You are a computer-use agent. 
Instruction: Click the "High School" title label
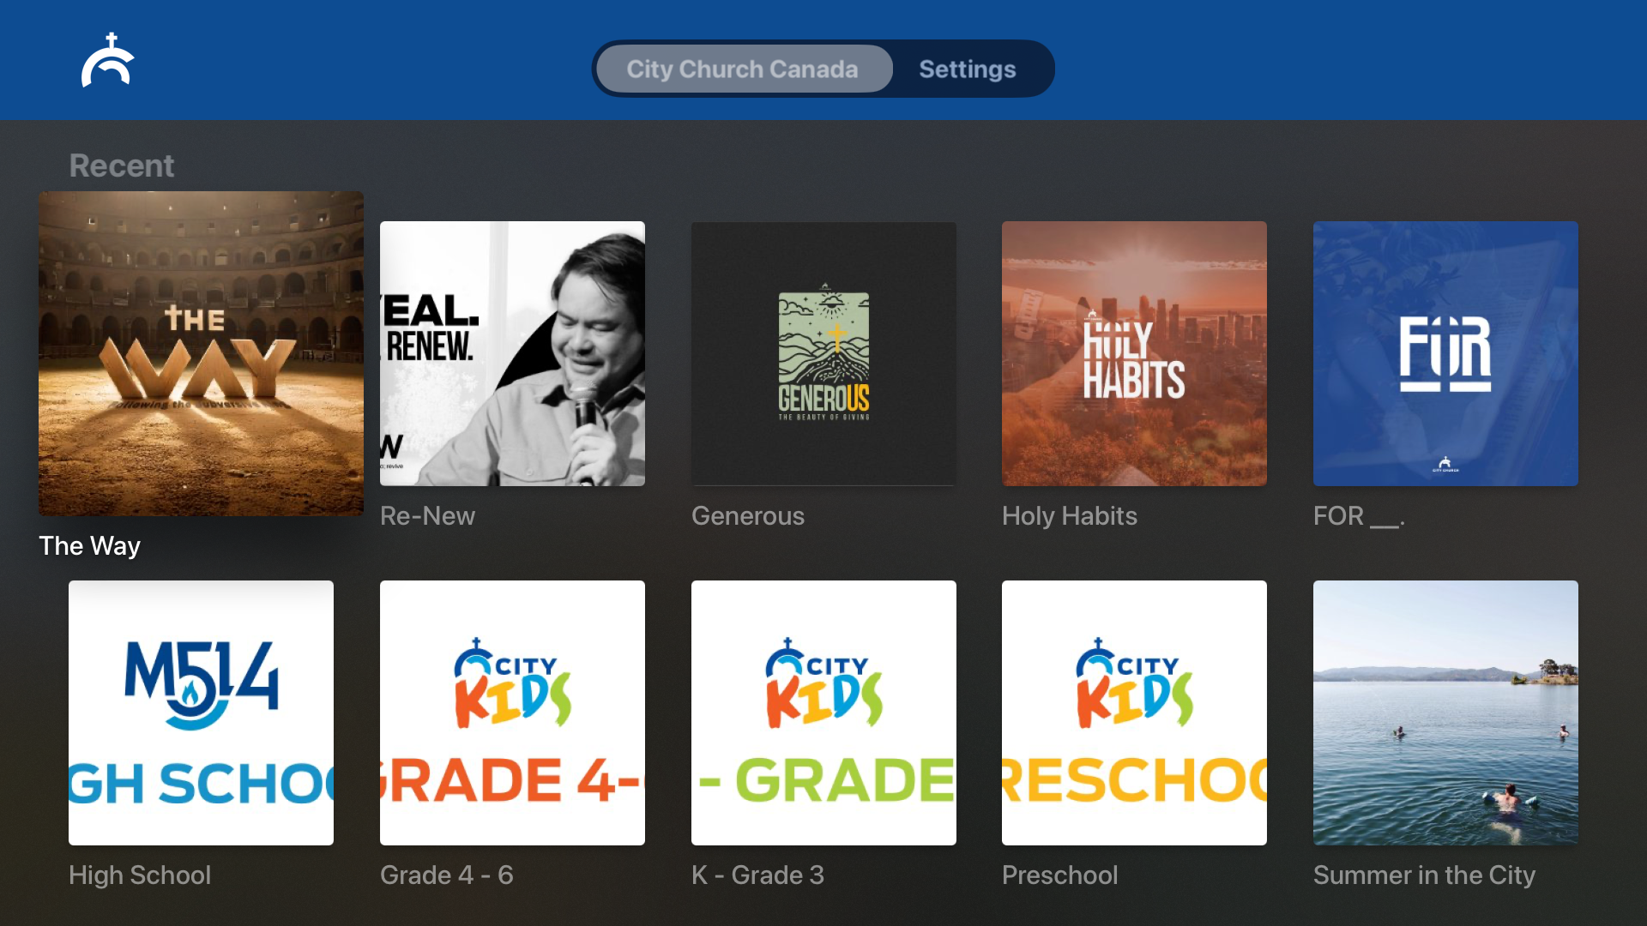140,875
